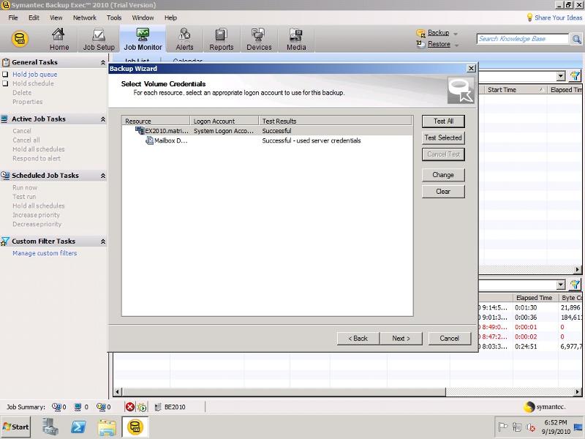
Task: Cancel the Backup Wizard
Action: 450,339
